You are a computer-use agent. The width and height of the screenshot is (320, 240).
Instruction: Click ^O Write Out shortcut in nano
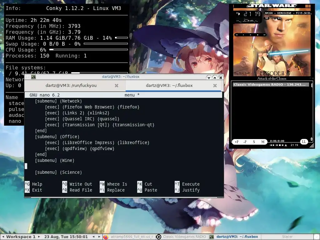tap(77, 184)
